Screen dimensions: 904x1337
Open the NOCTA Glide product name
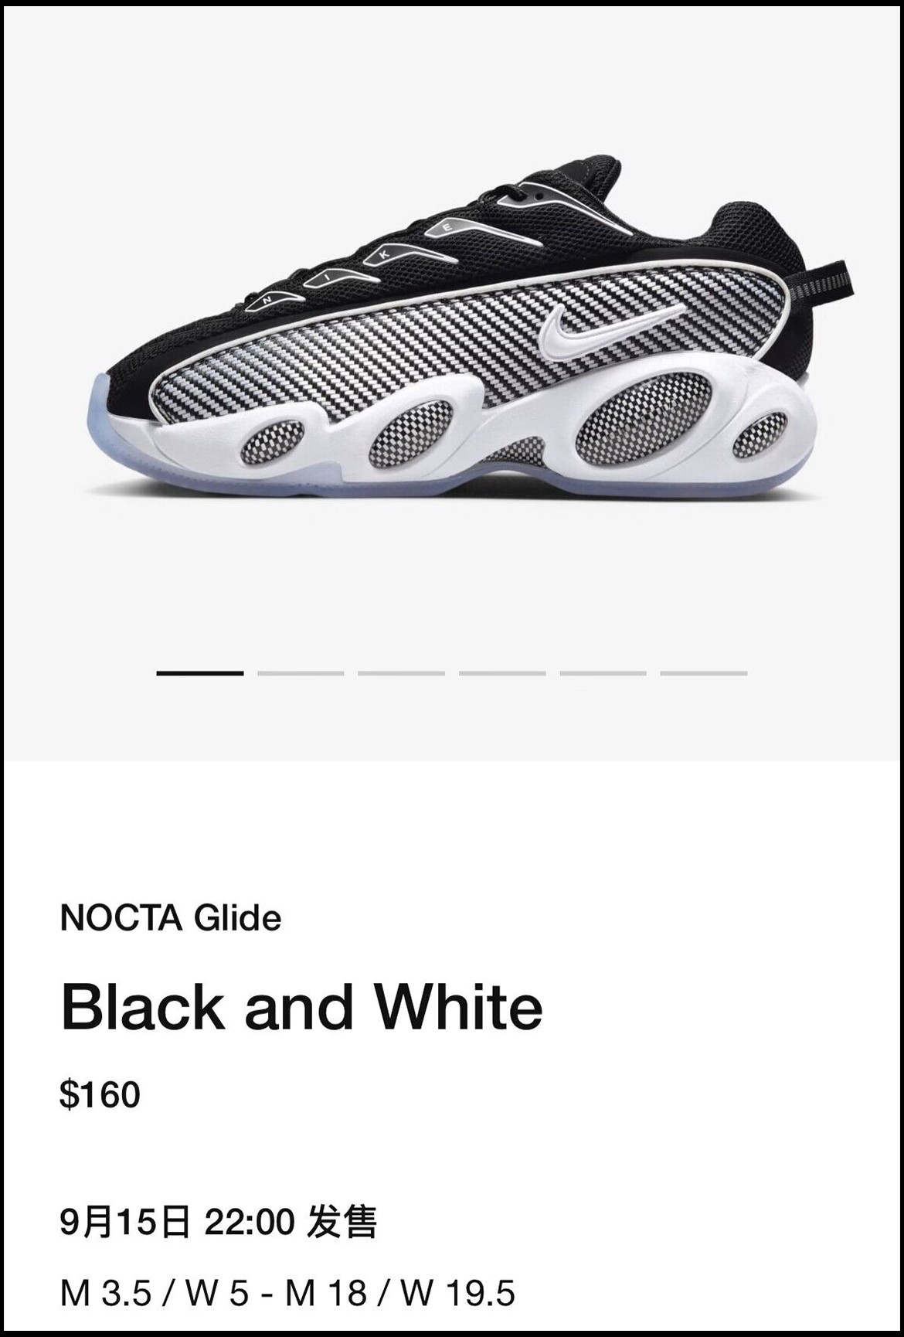(171, 918)
